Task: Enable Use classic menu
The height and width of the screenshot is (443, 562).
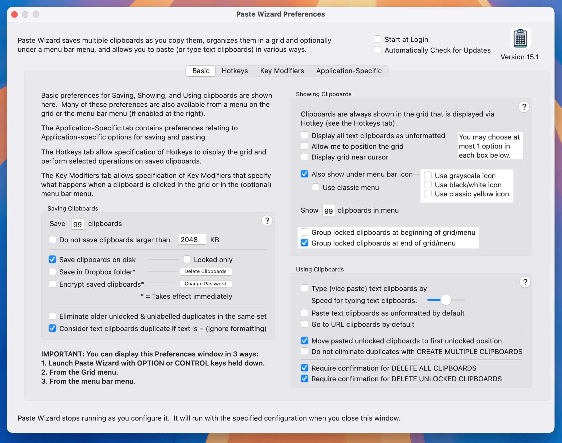Action: click(x=315, y=187)
